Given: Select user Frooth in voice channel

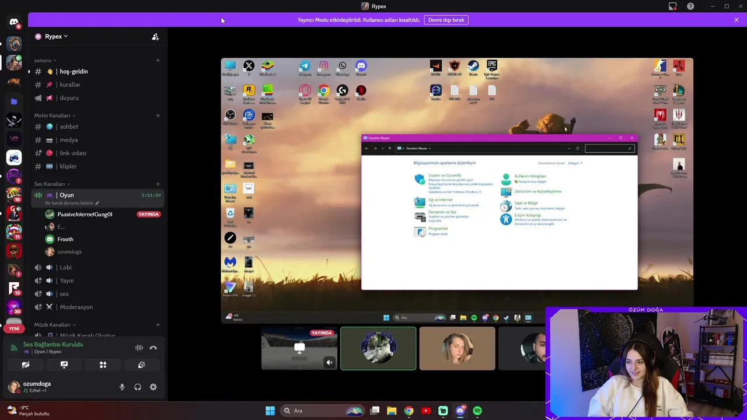Looking at the screenshot, I should (103, 239).
